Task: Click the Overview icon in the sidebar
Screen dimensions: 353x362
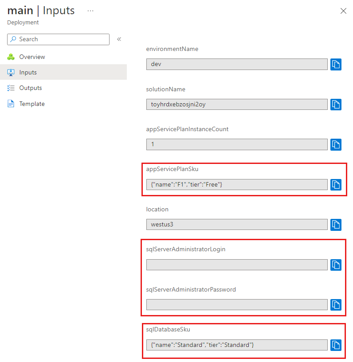Action: pyautogui.click(x=11, y=57)
